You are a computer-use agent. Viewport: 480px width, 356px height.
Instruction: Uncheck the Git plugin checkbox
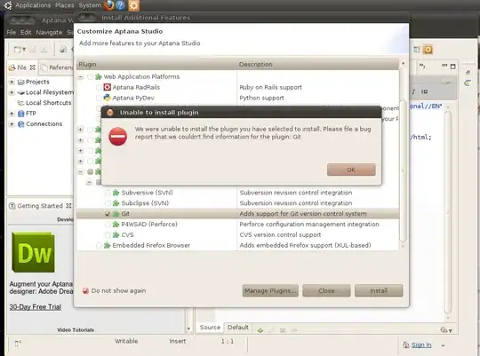108,214
